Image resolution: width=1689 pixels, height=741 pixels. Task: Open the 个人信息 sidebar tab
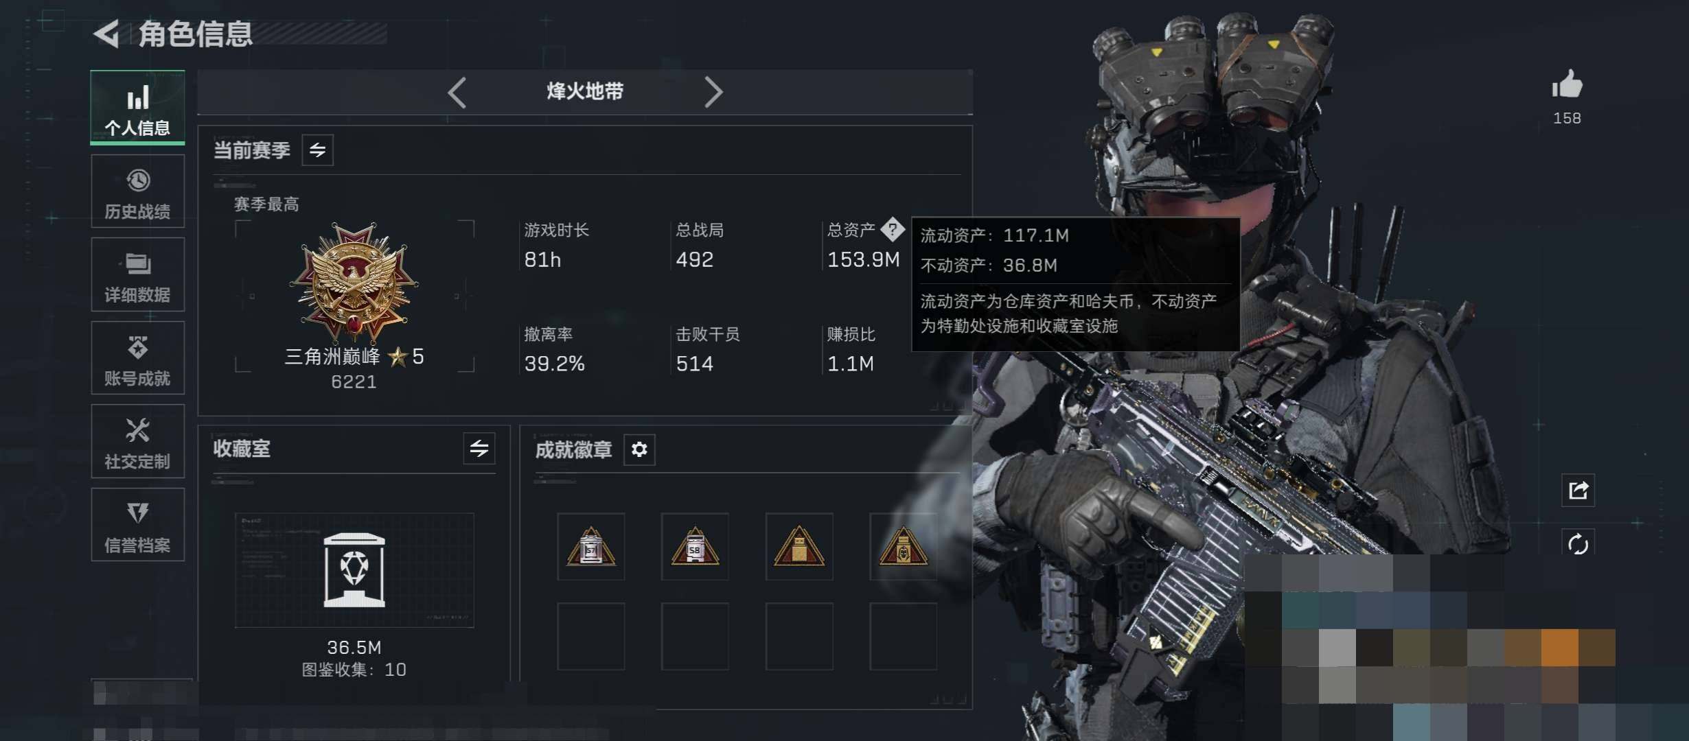pos(137,107)
